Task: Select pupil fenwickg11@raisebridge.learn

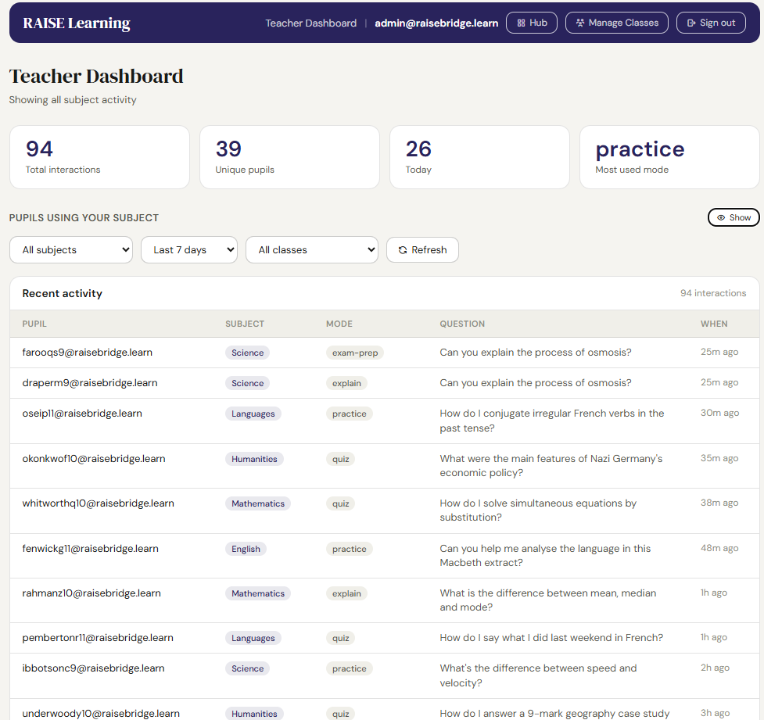Action: tap(90, 549)
